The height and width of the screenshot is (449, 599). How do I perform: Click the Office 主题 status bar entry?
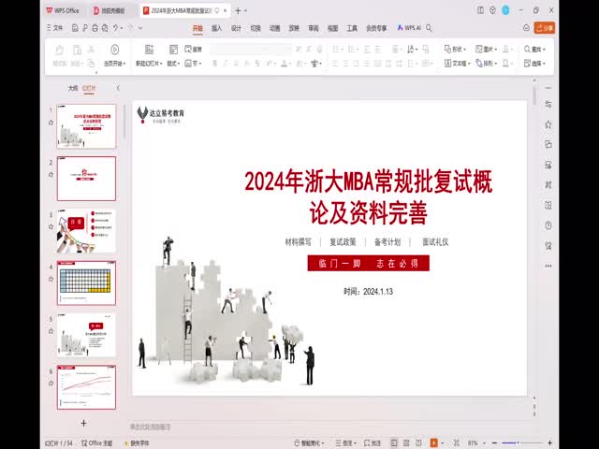click(x=97, y=442)
